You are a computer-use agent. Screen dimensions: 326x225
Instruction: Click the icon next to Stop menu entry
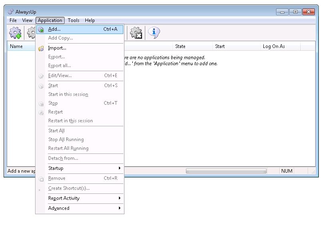41,104
